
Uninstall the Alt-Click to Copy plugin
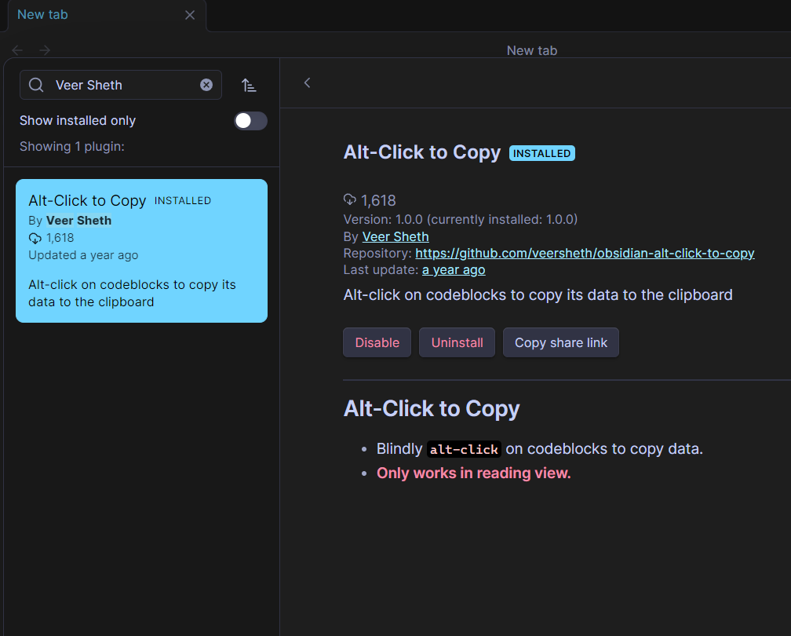457,342
